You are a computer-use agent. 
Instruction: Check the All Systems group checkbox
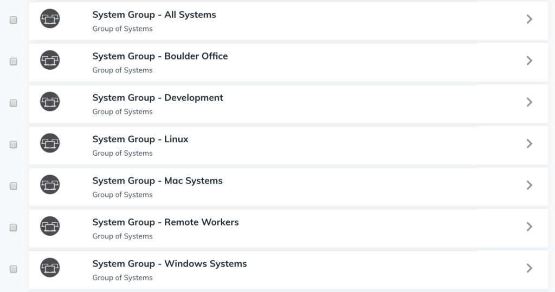coord(14,20)
